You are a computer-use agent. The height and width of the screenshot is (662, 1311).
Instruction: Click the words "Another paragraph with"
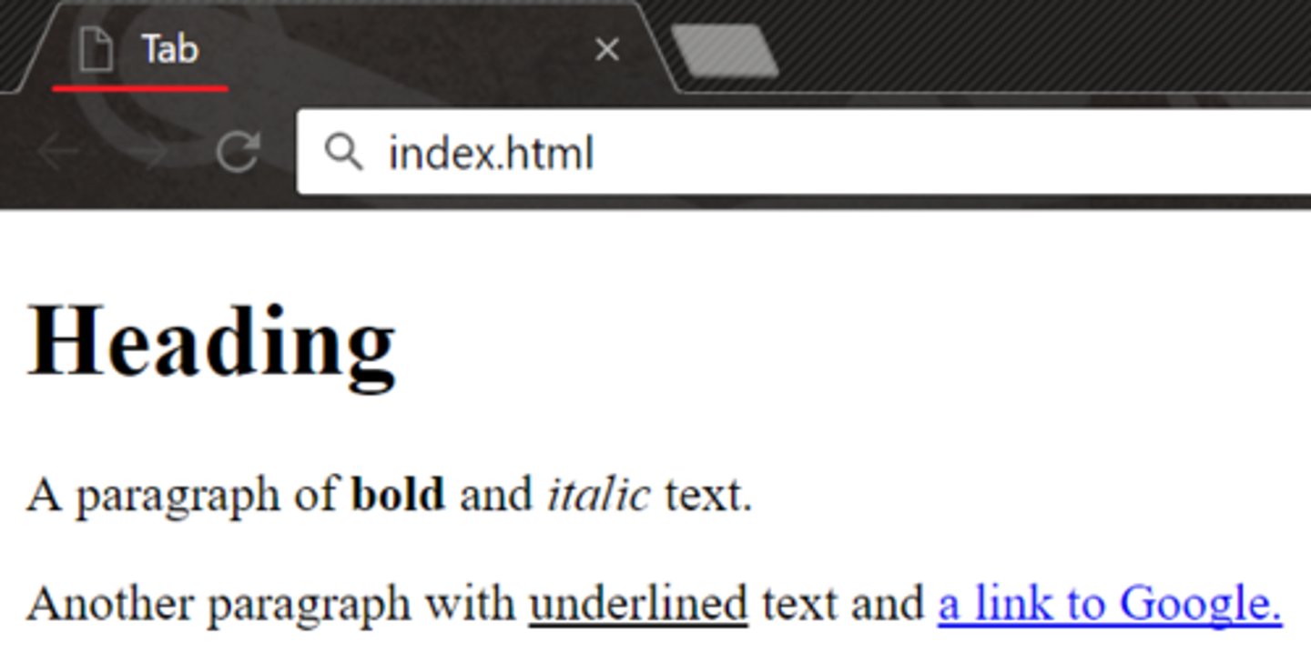click(270, 605)
